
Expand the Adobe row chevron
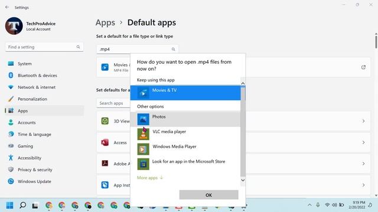363,164
